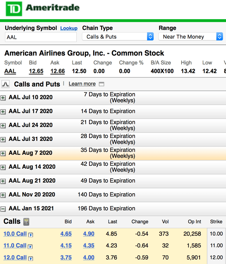Expand the AAL Aug 21 2020 chain
Viewport: 226px width, 264px height.
pyautogui.click(x=3, y=181)
